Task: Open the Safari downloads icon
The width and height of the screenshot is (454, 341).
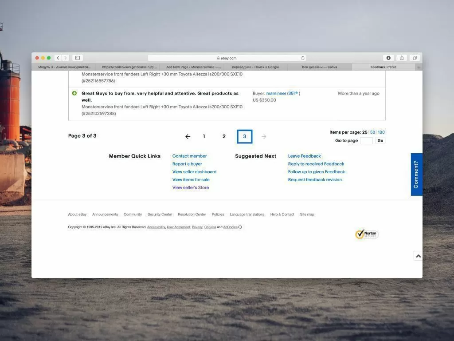Action: pos(388,58)
